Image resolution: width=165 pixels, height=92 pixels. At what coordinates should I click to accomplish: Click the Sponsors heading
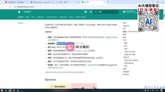pos(50,79)
